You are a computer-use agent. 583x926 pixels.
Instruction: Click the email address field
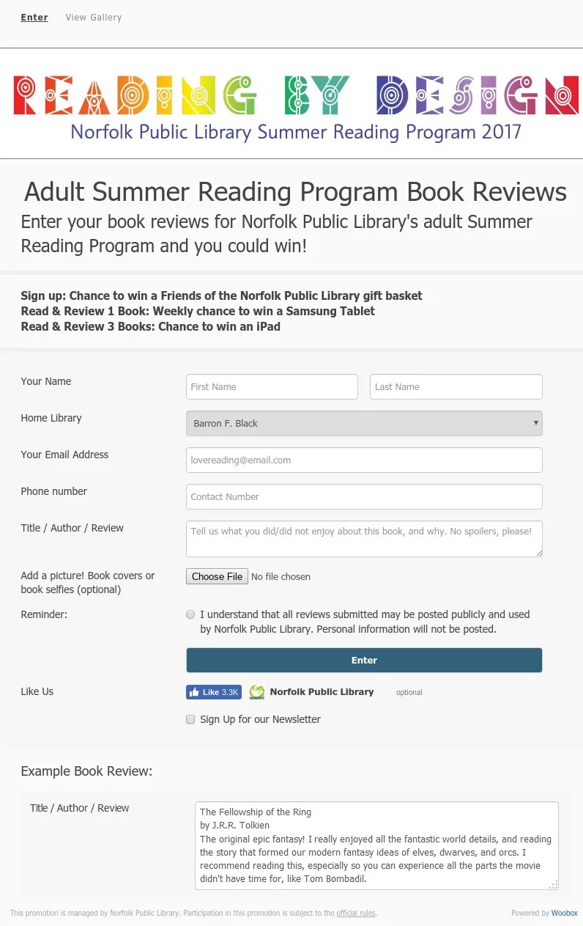(x=364, y=460)
